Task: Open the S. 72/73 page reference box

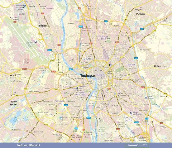Action: pos(87,59)
